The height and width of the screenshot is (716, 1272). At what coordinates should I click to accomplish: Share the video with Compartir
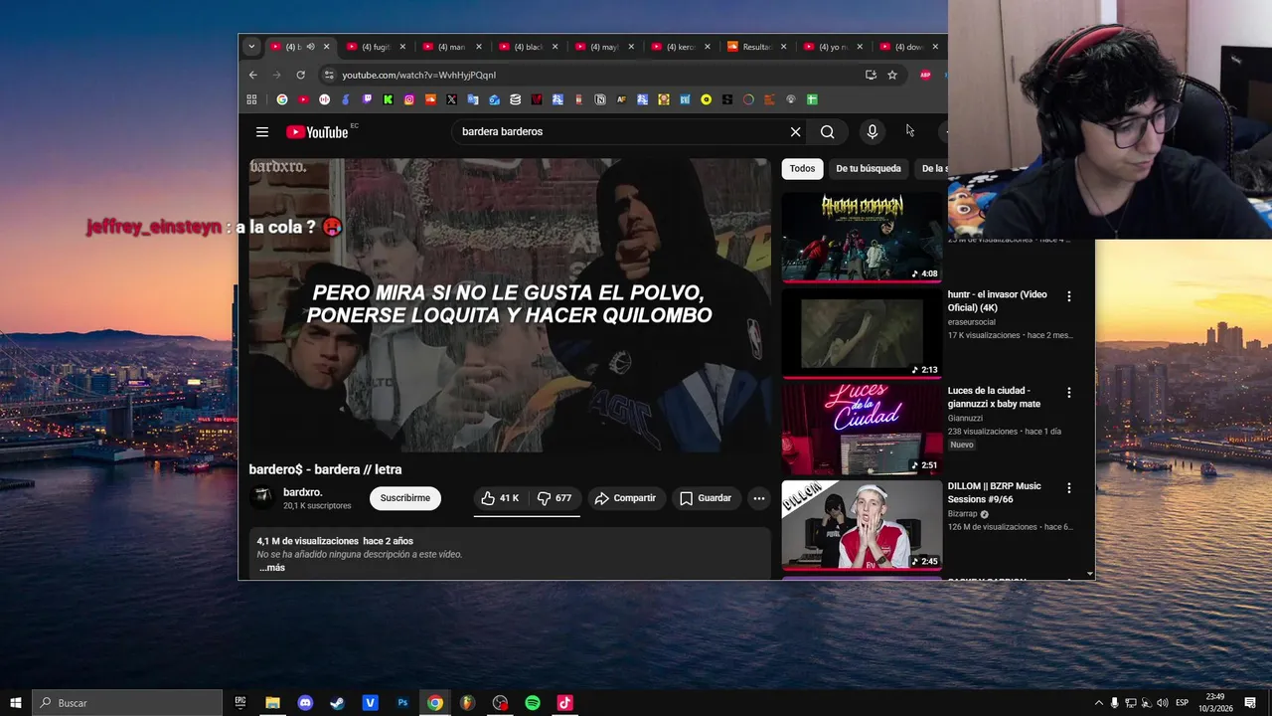625,498
